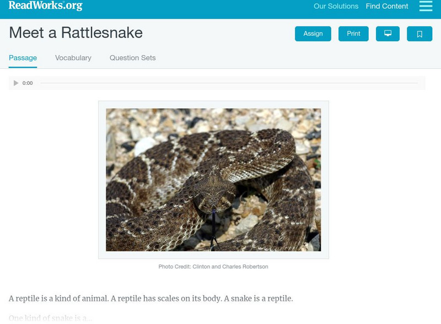The width and height of the screenshot is (441, 324).
Task: Click the Meet a Rattlesnake title
Action: coord(76,33)
